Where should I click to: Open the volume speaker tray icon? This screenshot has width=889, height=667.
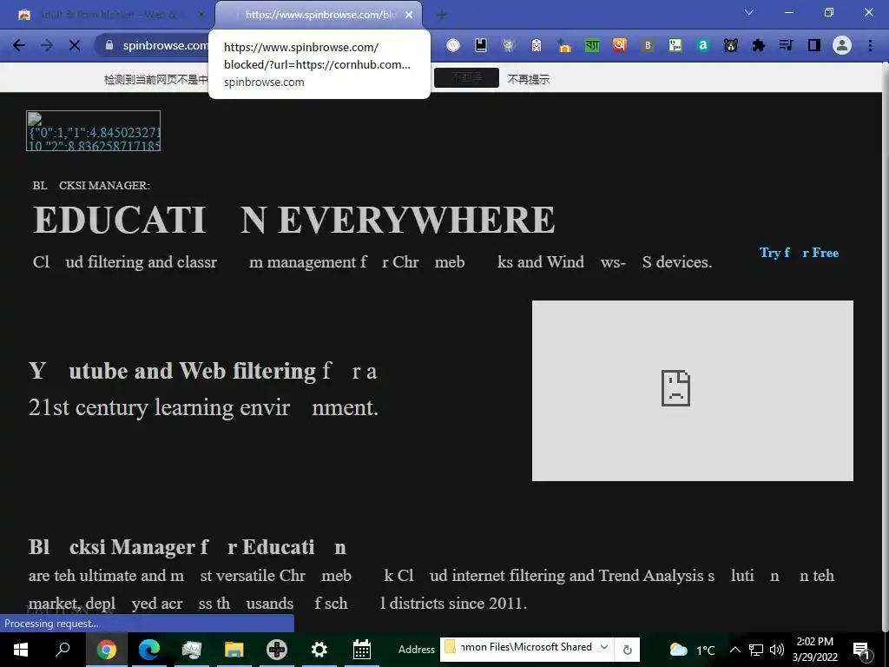[777, 650]
